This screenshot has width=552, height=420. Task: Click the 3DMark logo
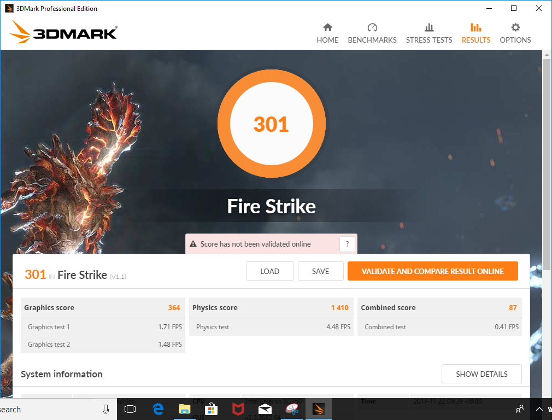(x=63, y=32)
